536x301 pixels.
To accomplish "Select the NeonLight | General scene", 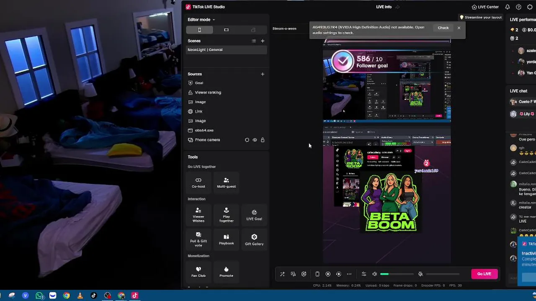I will 226,50.
